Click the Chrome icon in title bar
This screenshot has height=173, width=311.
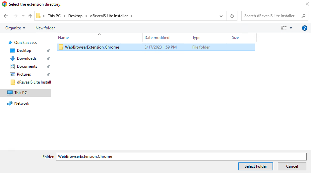(x=4, y=4)
